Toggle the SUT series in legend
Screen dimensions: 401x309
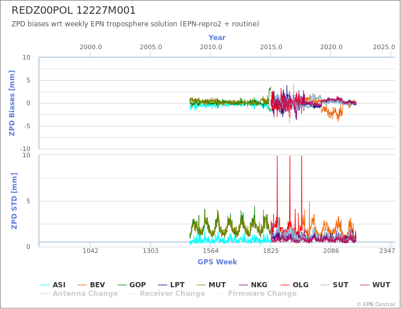[x=335, y=285]
